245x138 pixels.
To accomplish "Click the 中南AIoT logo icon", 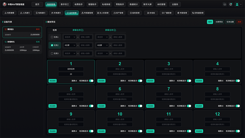I will click(5, 4).
